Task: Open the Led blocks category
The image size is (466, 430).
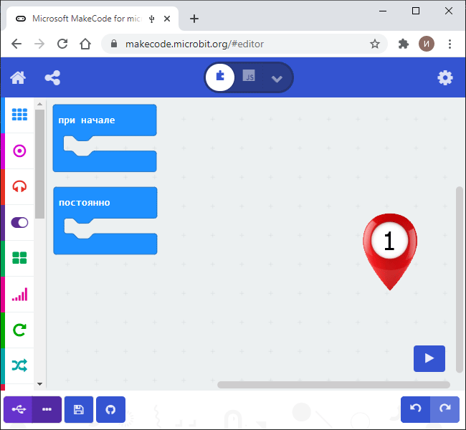Action: (19, 223)
